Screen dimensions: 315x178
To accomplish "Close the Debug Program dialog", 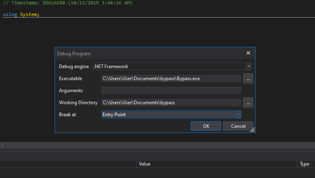I will (x=248, y=53).
